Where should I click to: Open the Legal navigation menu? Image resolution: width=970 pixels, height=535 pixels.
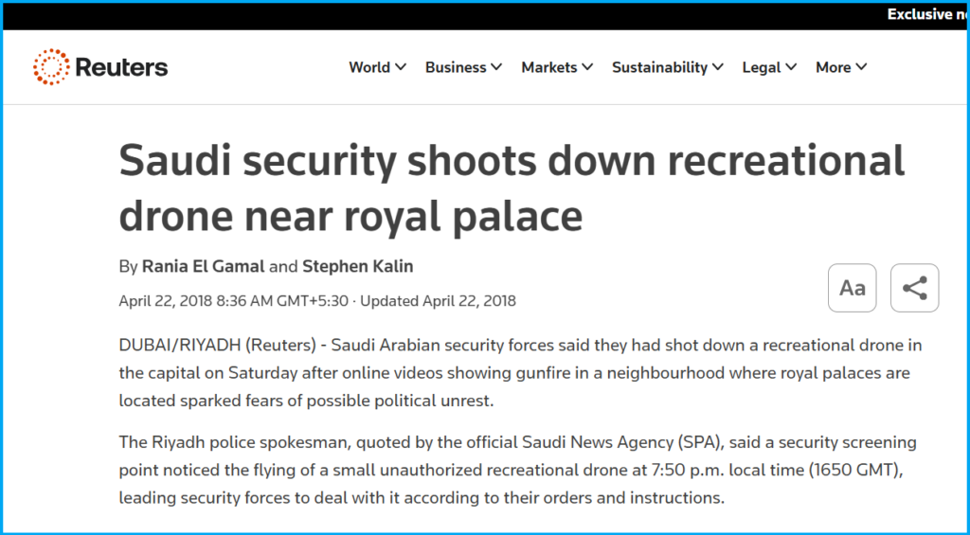(762, 67)
